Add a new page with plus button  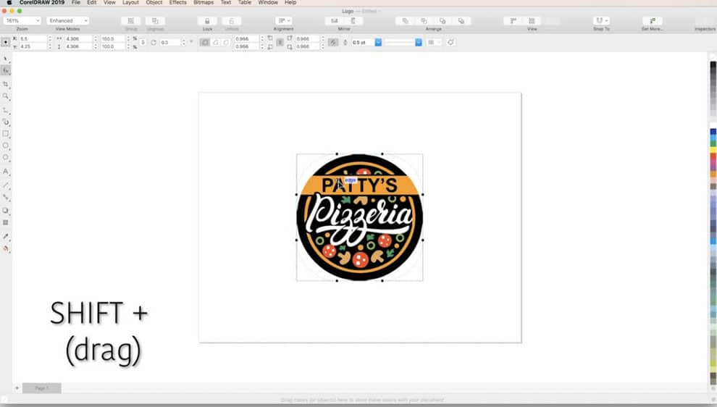pos(17,387)
